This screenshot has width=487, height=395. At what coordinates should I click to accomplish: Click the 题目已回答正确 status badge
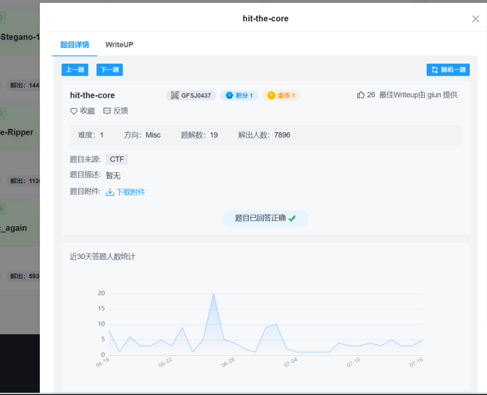[265, 218]
